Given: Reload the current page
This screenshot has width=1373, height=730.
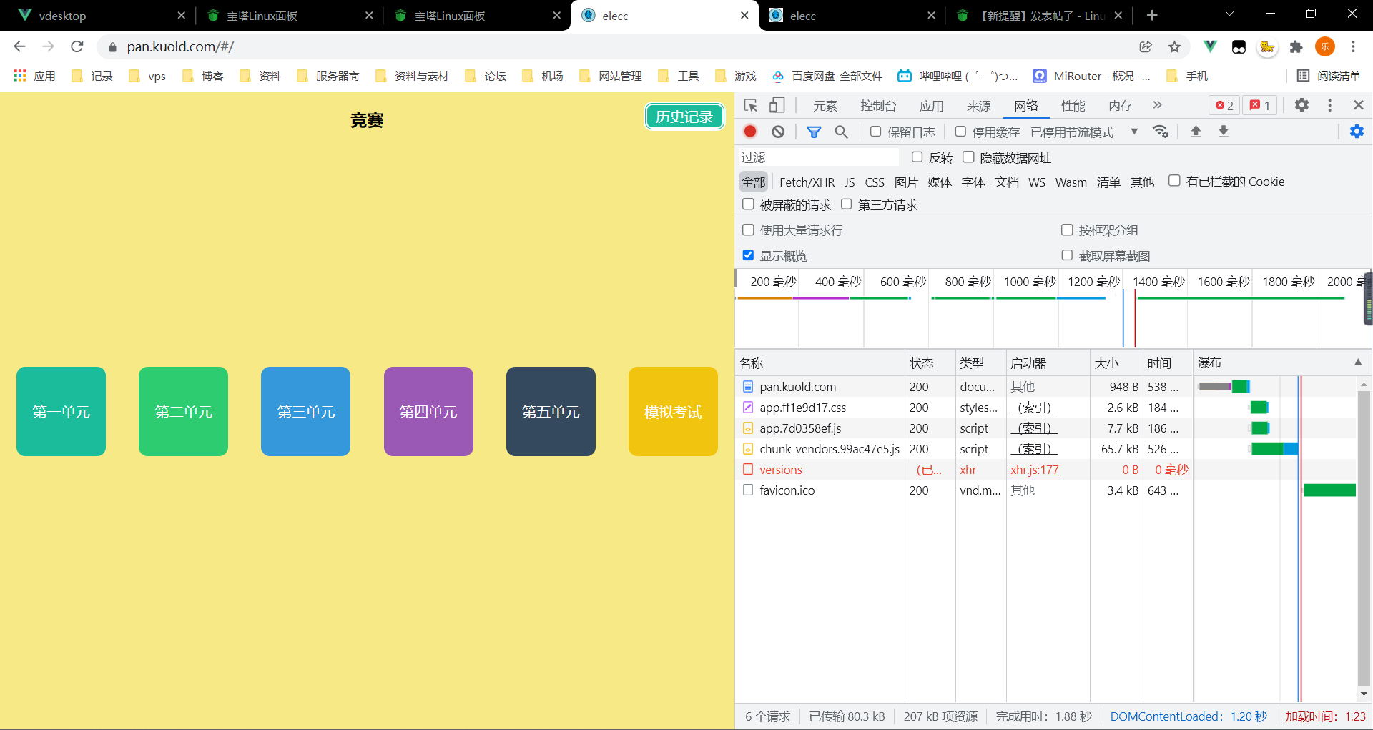Looking at the screenshot, I should [x=77, y=46].
